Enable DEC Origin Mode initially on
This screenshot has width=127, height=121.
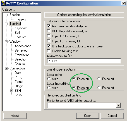point(49,31)
